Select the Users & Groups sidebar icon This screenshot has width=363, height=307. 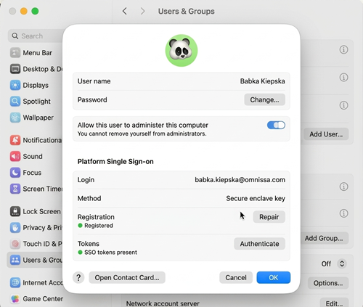coord(15,260)
